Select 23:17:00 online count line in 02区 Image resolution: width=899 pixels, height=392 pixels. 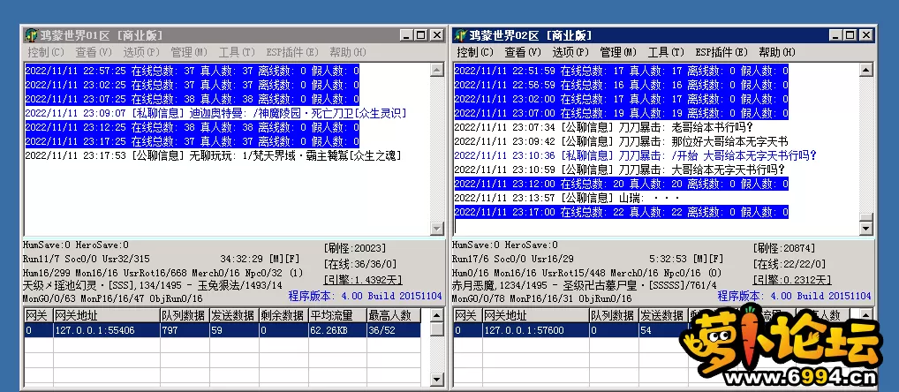click(x=622, y=212)
